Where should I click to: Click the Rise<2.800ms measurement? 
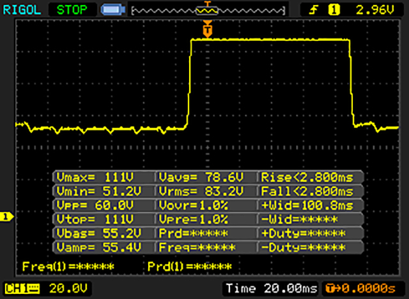coord(307,178)
